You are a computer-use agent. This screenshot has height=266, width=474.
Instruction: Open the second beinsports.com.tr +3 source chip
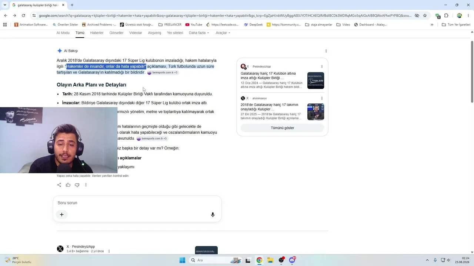pyautogui.click(x=152, y=139)
